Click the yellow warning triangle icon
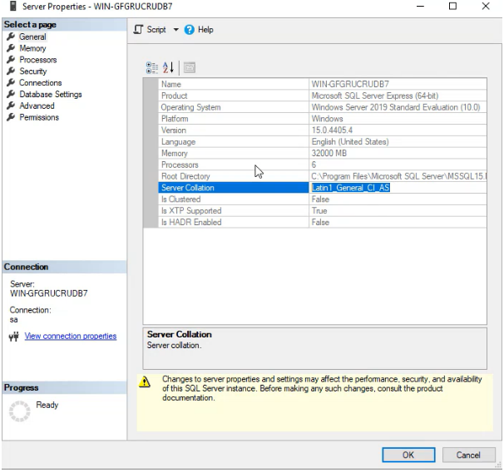Screen dimensions: 504x472 145,381
